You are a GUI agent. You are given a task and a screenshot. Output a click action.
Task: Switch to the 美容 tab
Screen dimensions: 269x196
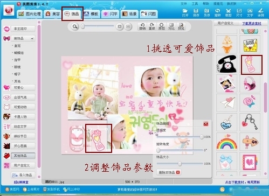52,14
